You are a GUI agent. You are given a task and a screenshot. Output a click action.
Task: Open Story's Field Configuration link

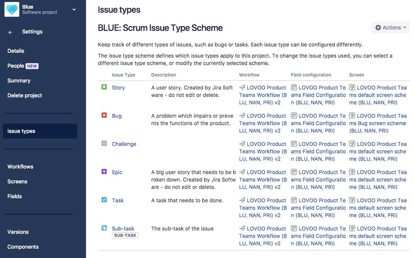click(318, 95)
